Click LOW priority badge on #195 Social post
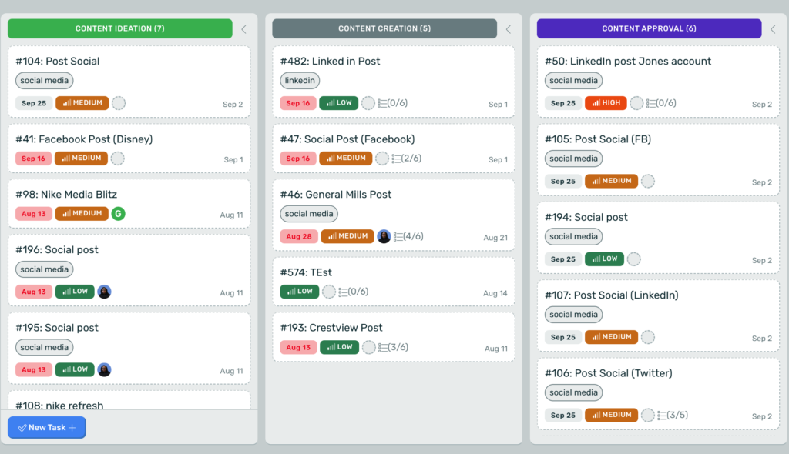This screenshot has width=789, height=454. click(x=75, y=369)
